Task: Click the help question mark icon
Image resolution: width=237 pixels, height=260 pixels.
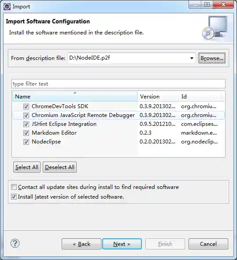Action: [15, 243]
